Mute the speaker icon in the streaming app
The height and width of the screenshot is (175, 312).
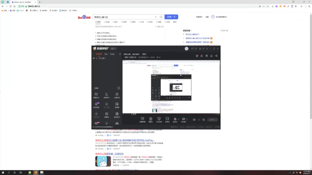point(183,119)
